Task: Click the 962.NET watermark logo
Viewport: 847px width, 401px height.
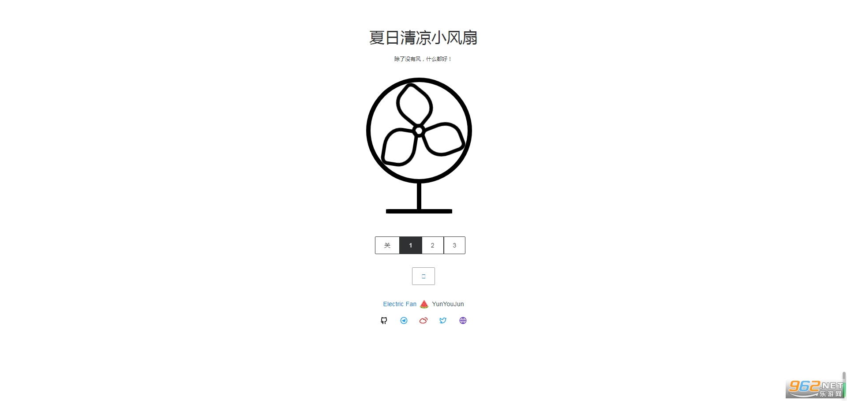Action: [815, 389]
